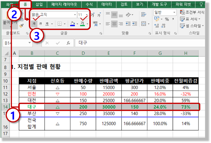
Task: Apply percent style format
Action: pyautogui.click(x=167, y=19)
